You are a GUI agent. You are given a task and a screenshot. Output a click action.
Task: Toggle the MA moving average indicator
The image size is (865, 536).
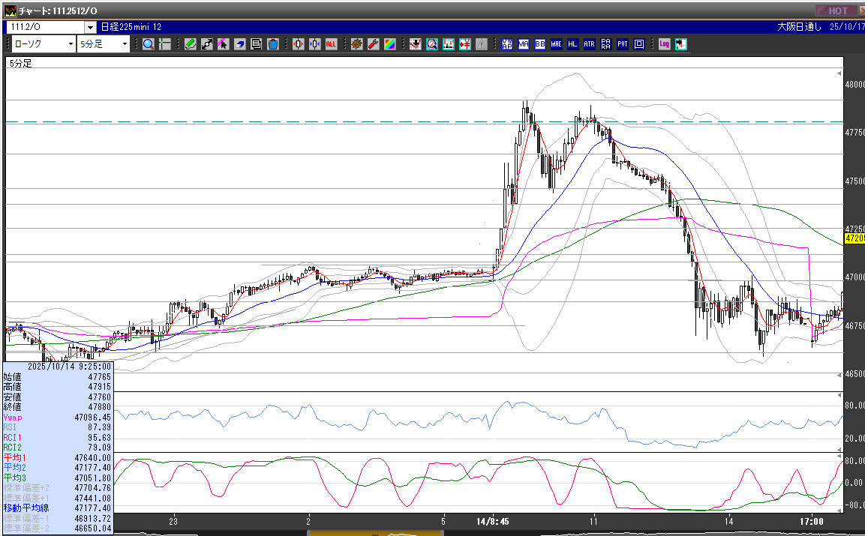click(x=524, y=44)
